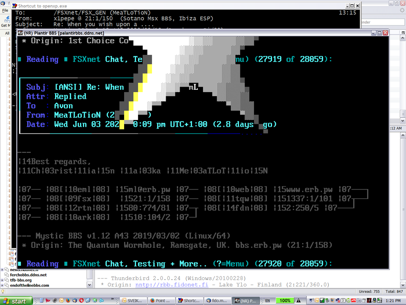Open the green circular arrows tray icon
406x305 pixels.
click(x=348, y=301)
